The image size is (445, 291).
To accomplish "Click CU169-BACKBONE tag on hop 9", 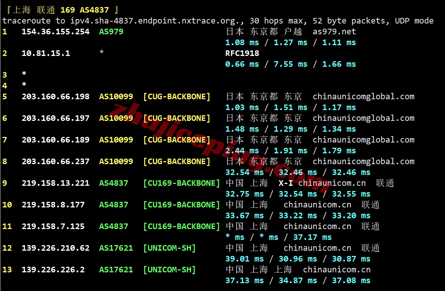I will tap(181, 183).
